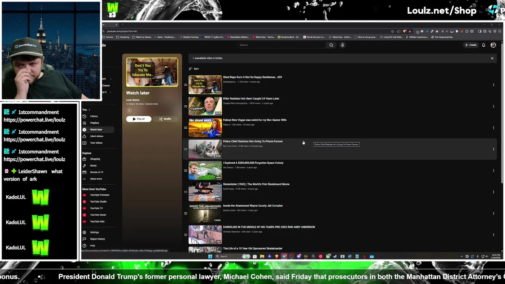Open the Windows Start button

coord(210,256)
